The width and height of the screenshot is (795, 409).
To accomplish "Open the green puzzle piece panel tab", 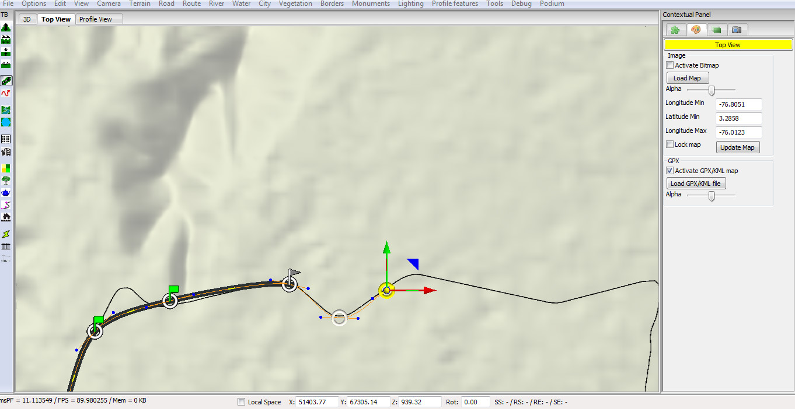I will click(x=675, y=30).
